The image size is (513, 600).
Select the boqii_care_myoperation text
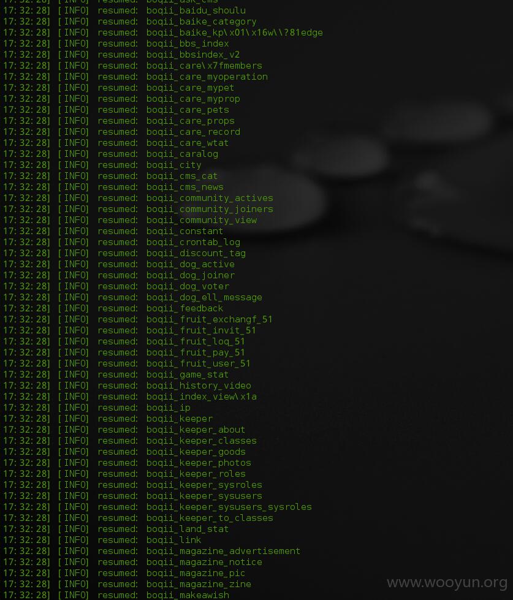(x=207, y=77)
